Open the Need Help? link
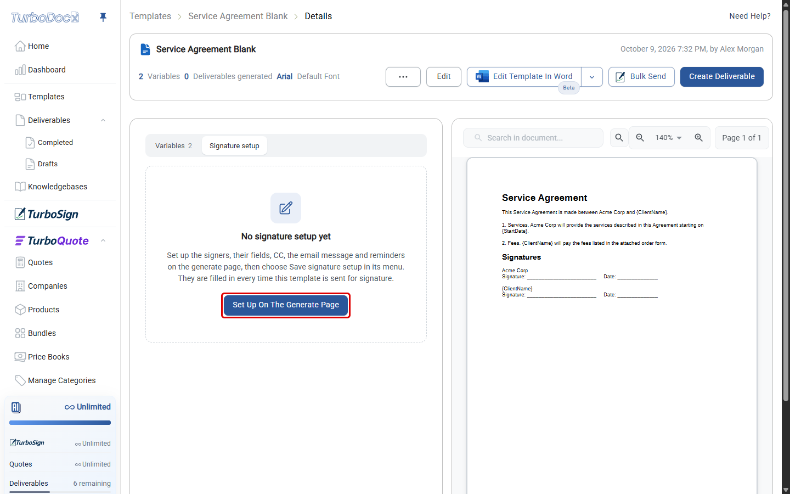The height and width of the screenshot is (494, 790). pyautogui.click(x=750, y=16)
